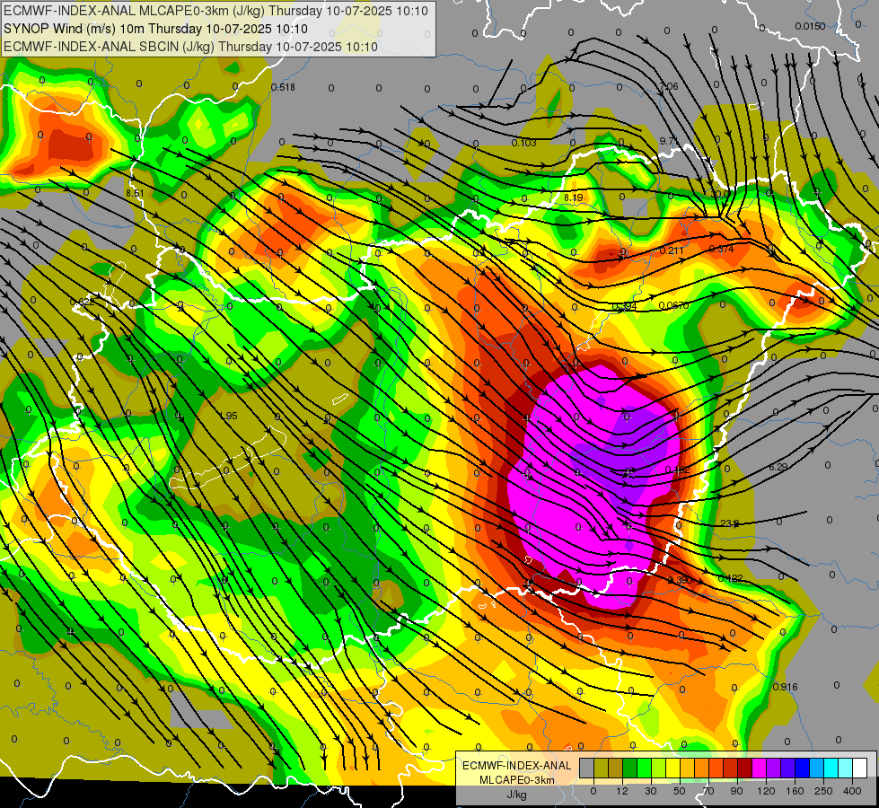Click the map value '8.51'
879x808 pixels.
tap(135, 193)
